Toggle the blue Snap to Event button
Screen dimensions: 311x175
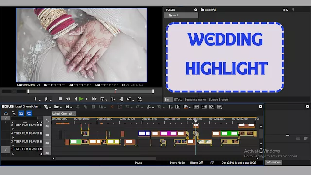29,113
